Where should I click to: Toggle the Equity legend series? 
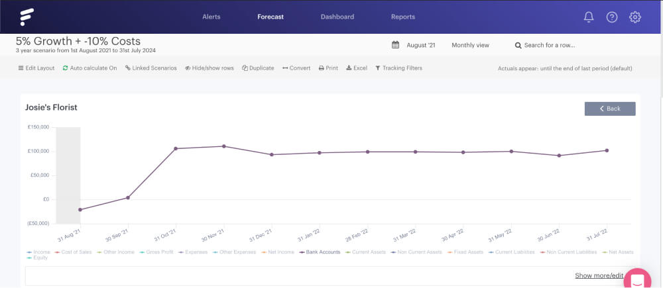click(x=37, y=258)
